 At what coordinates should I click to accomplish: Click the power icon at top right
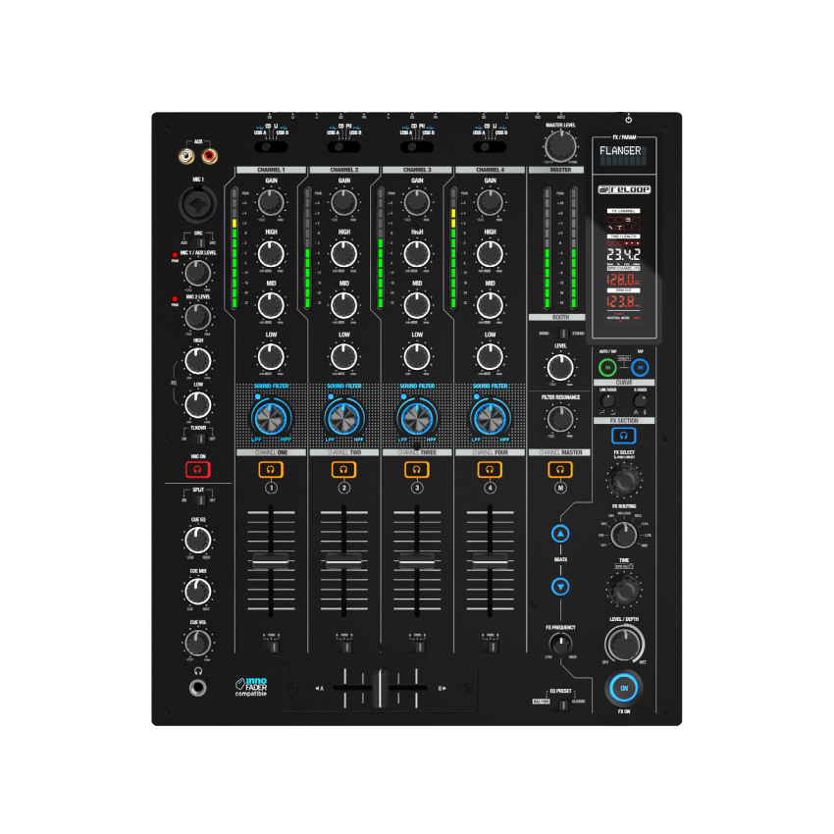628,119
